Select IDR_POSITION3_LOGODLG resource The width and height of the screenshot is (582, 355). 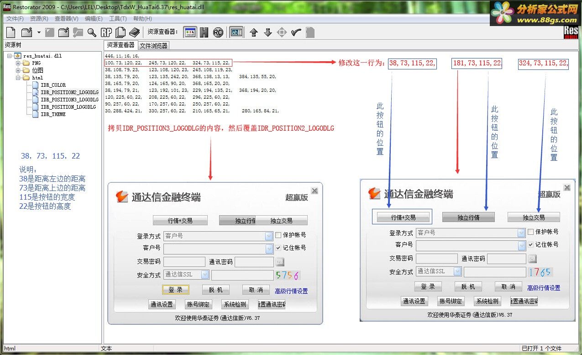pos(69,100)
